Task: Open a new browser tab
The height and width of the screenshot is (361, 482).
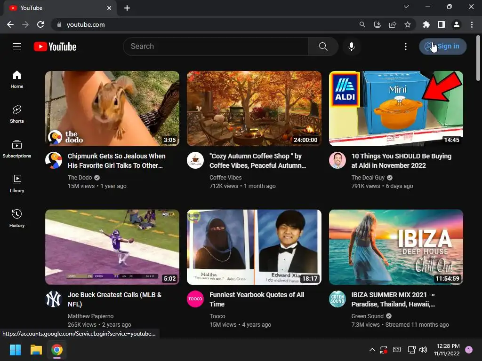Action: click(x=127, y=8)
